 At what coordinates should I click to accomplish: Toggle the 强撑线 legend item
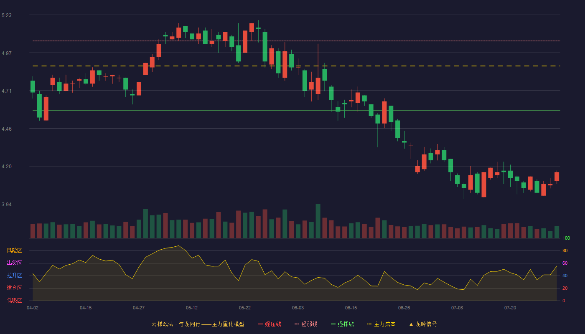(342, 324)
